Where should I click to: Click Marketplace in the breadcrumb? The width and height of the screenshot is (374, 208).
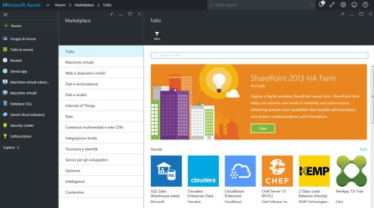point(84,5)
